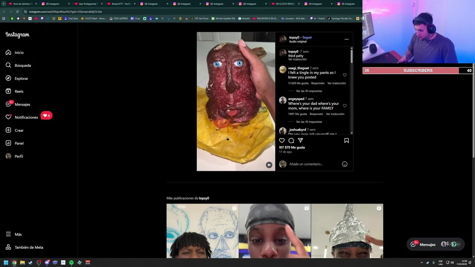The image size is (475, 267).
Task: Show hidden system tray icons
Action: 422,263
